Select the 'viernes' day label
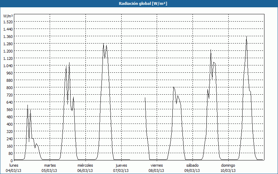This screenshot has height=174, width=278. (x=157, y=165)
